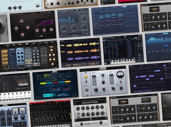
Task: Click the purple envelope graph on pink-knob plugin
Action: point(44,22)
